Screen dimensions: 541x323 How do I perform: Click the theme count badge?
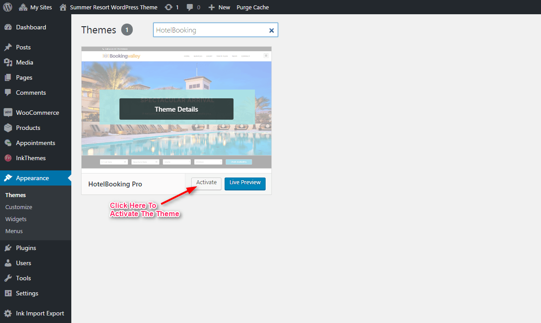(127, 30)
